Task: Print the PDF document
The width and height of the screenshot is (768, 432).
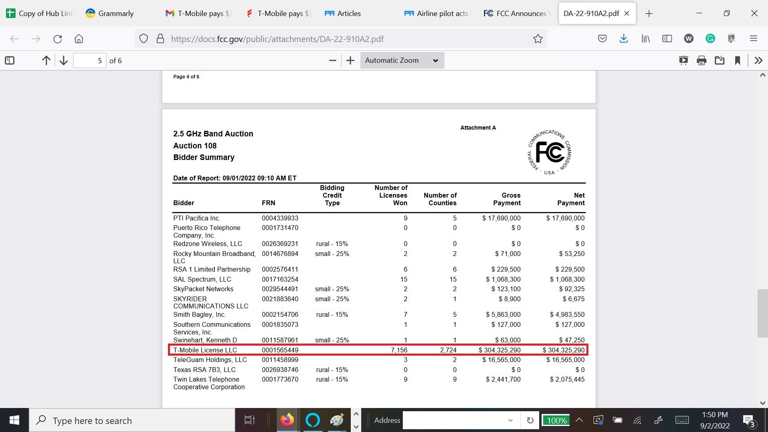Action: [x=702, y=60]
